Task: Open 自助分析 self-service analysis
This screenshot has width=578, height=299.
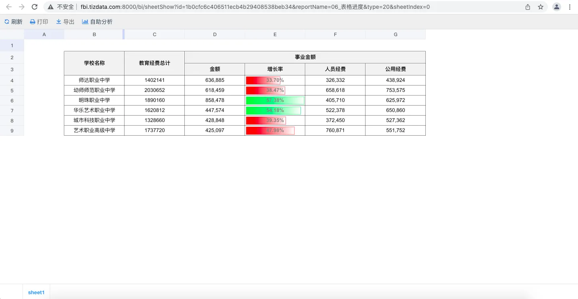Action: click(x=97, y=22)
